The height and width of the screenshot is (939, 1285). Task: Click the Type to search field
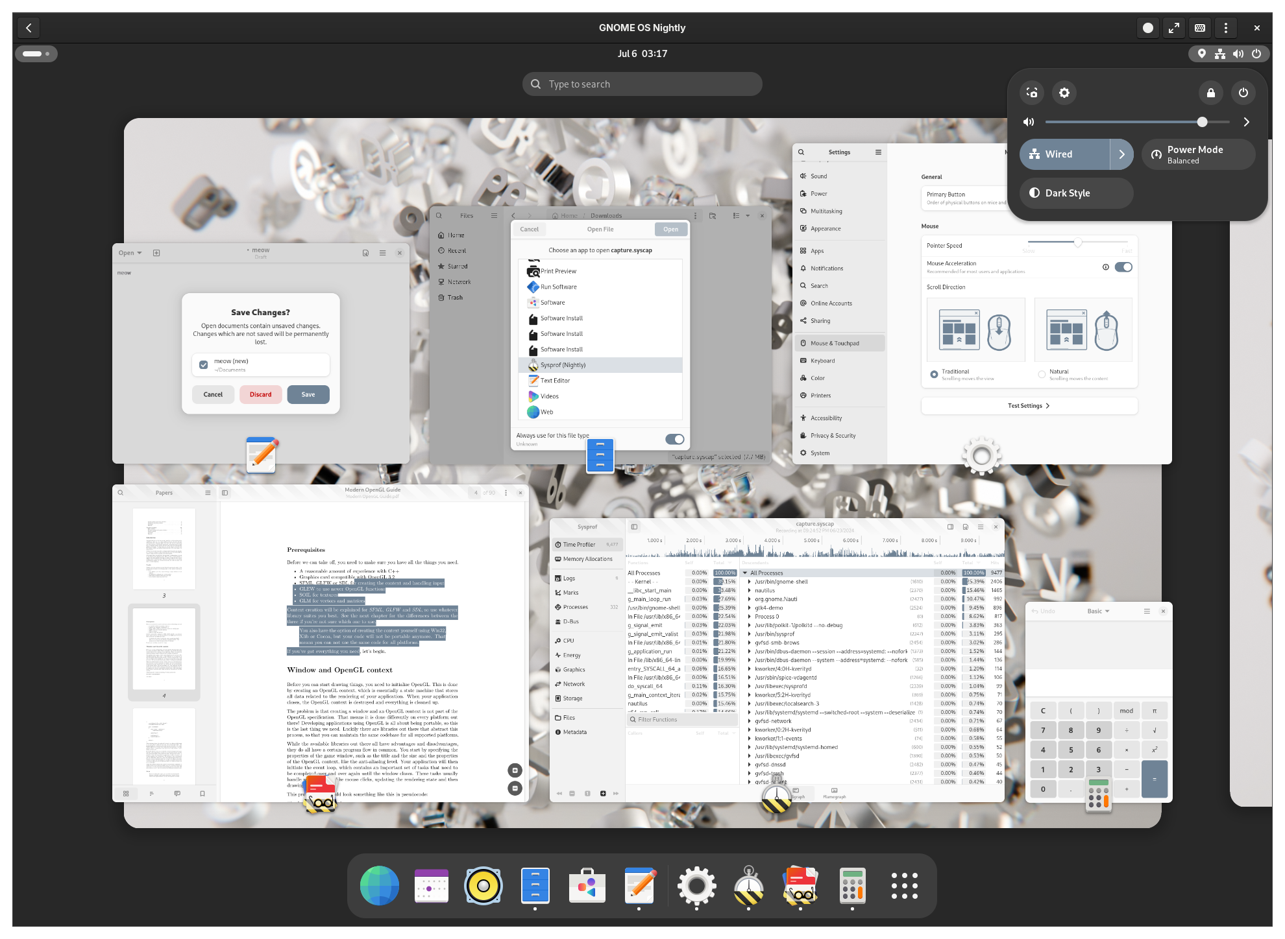pos(642,84)
